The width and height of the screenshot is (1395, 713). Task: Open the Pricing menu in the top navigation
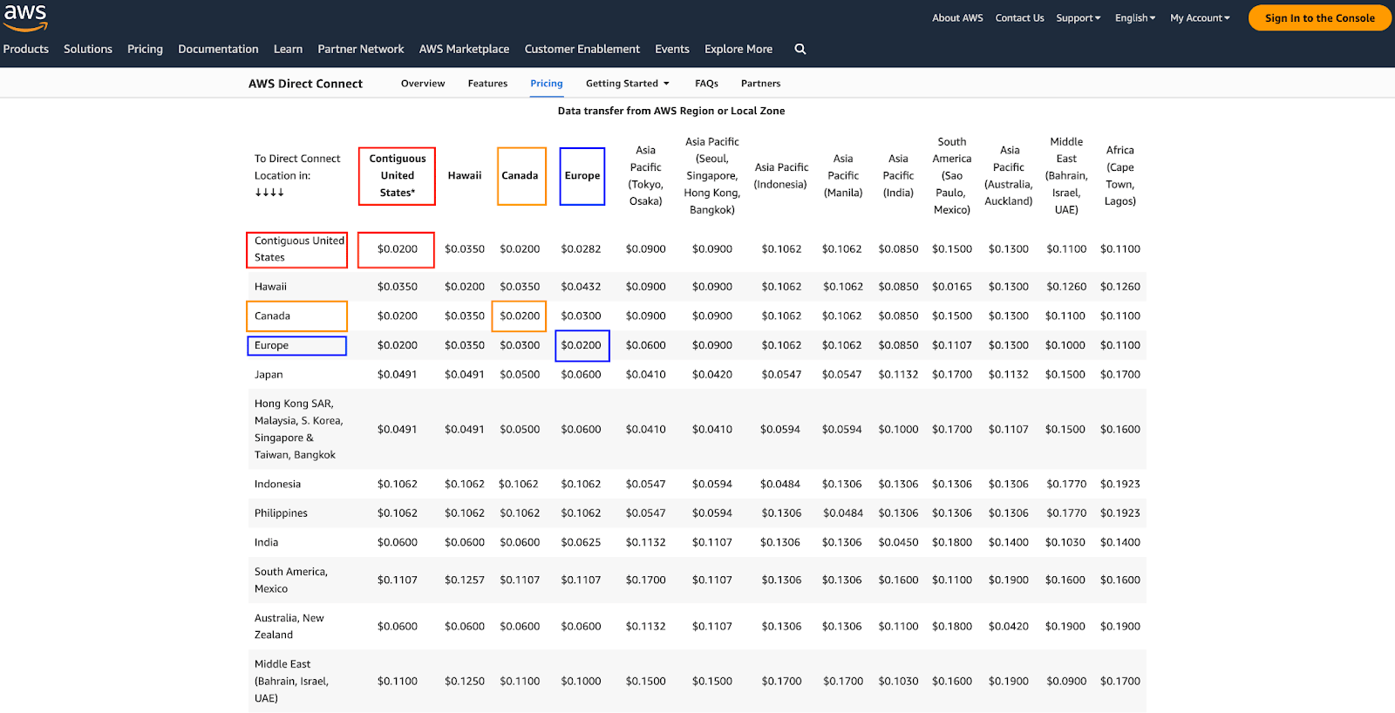pyautogui.click(x=145, y=50)
